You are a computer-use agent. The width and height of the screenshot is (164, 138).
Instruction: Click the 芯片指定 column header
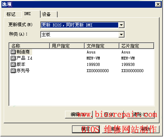(136, 46)
